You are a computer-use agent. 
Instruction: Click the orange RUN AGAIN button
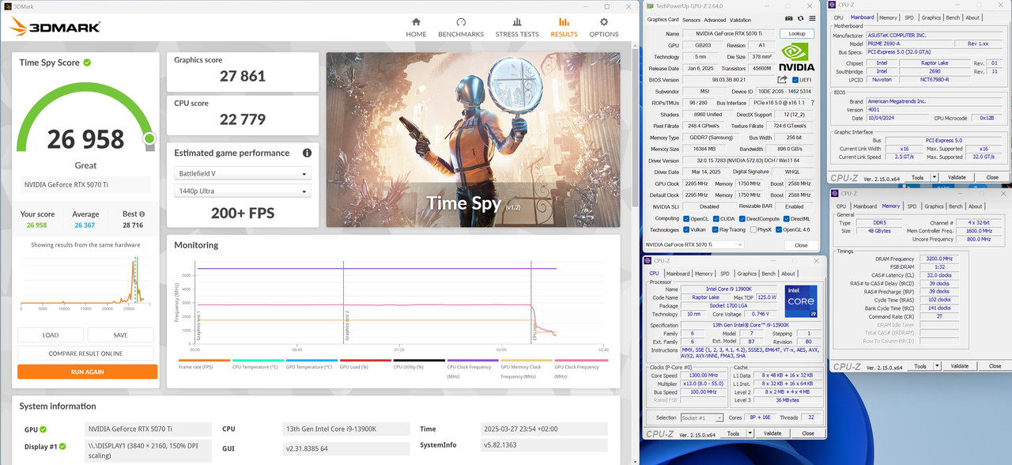click(x=87, y=372)
